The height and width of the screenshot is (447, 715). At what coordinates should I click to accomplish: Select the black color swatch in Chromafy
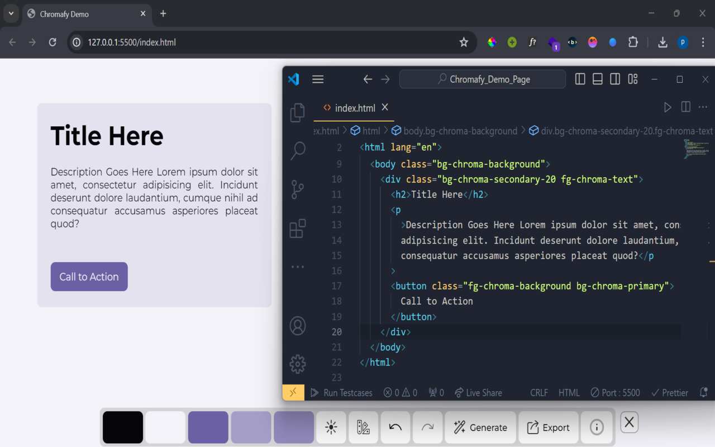point(122,427)
